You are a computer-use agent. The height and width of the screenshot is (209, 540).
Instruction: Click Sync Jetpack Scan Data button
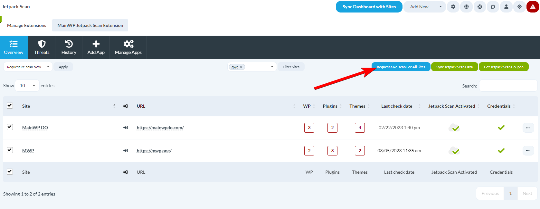[454, 67]
